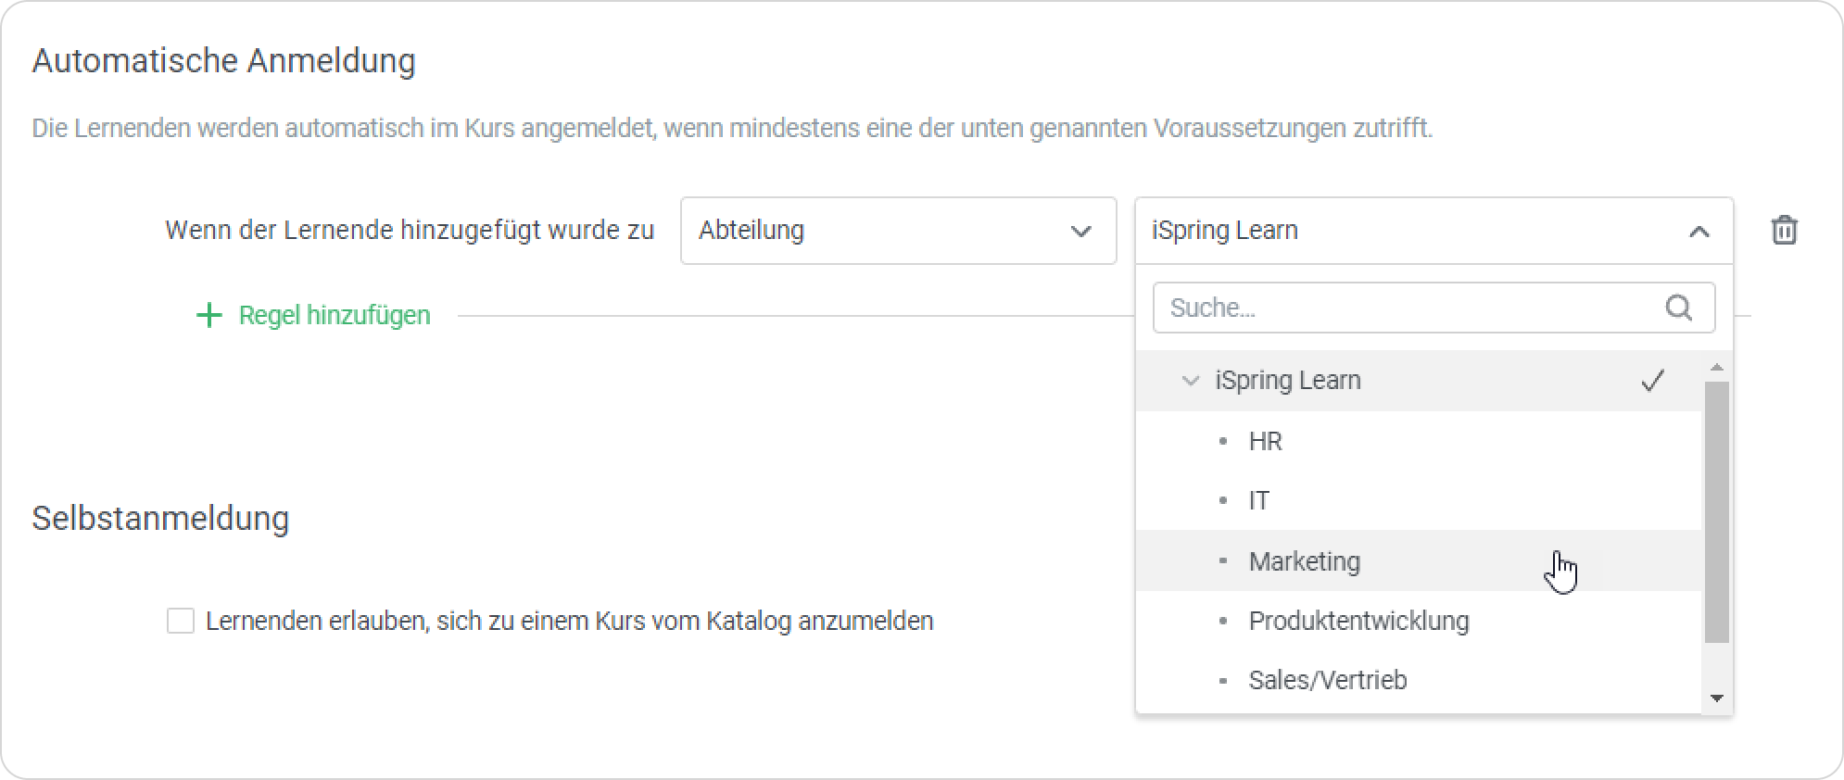
Task: Choose Marketing from the department list
Action: point(1304,561)
